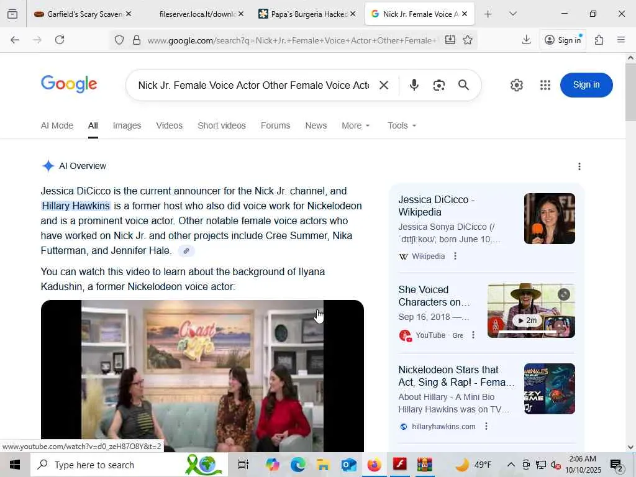Submit search with magnifier icon
The width and height of the screenshot is (636, 477).
tap(463, 84)
